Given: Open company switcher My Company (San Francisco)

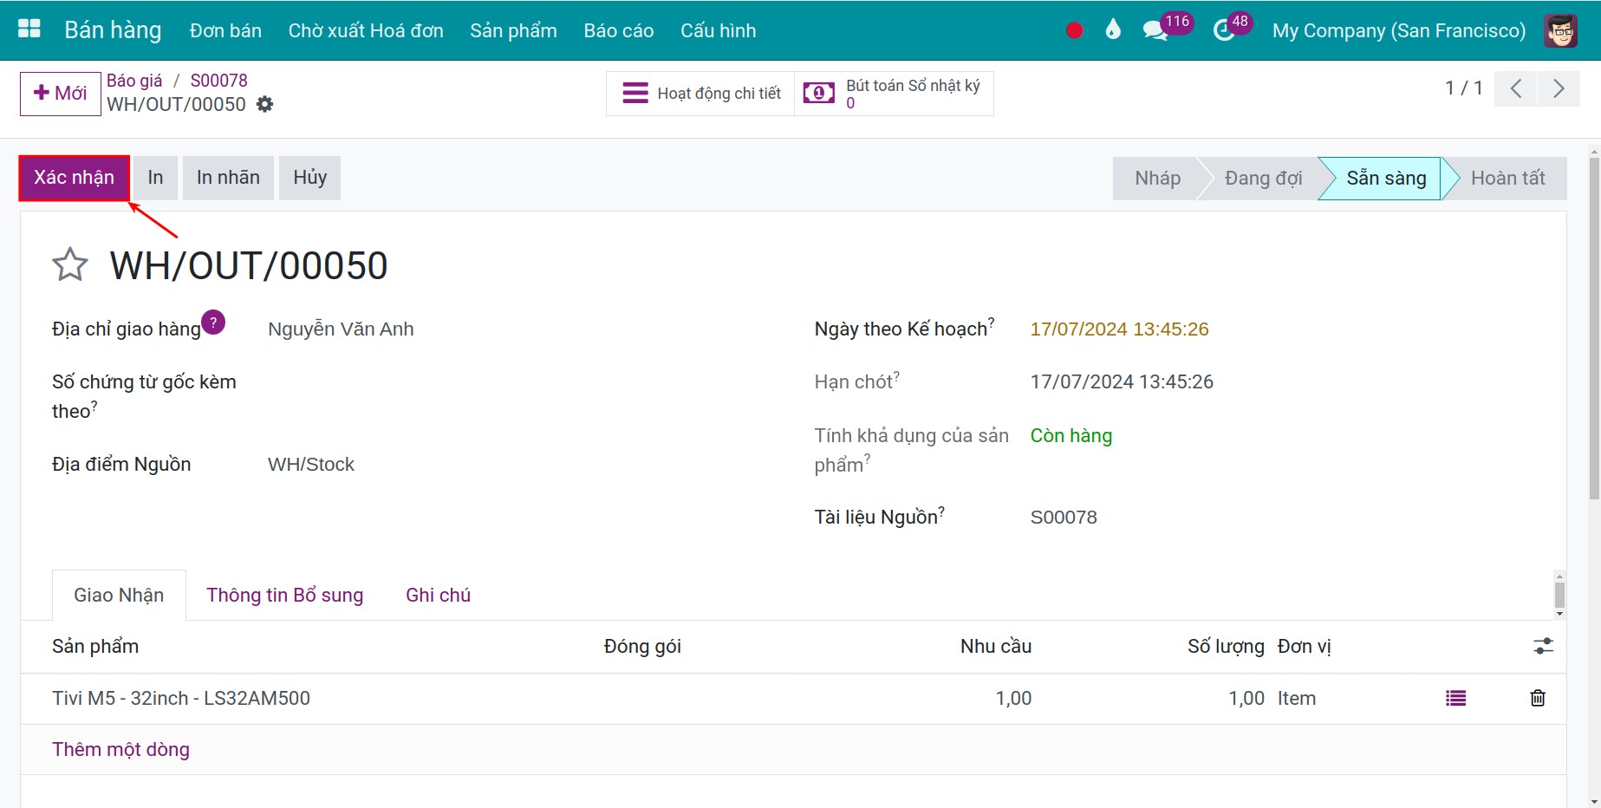Looking at the screenshot, I should [1398, 30].
